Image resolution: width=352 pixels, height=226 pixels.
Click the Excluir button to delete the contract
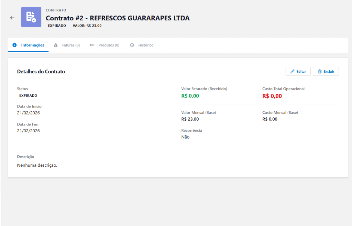point(326,71)
